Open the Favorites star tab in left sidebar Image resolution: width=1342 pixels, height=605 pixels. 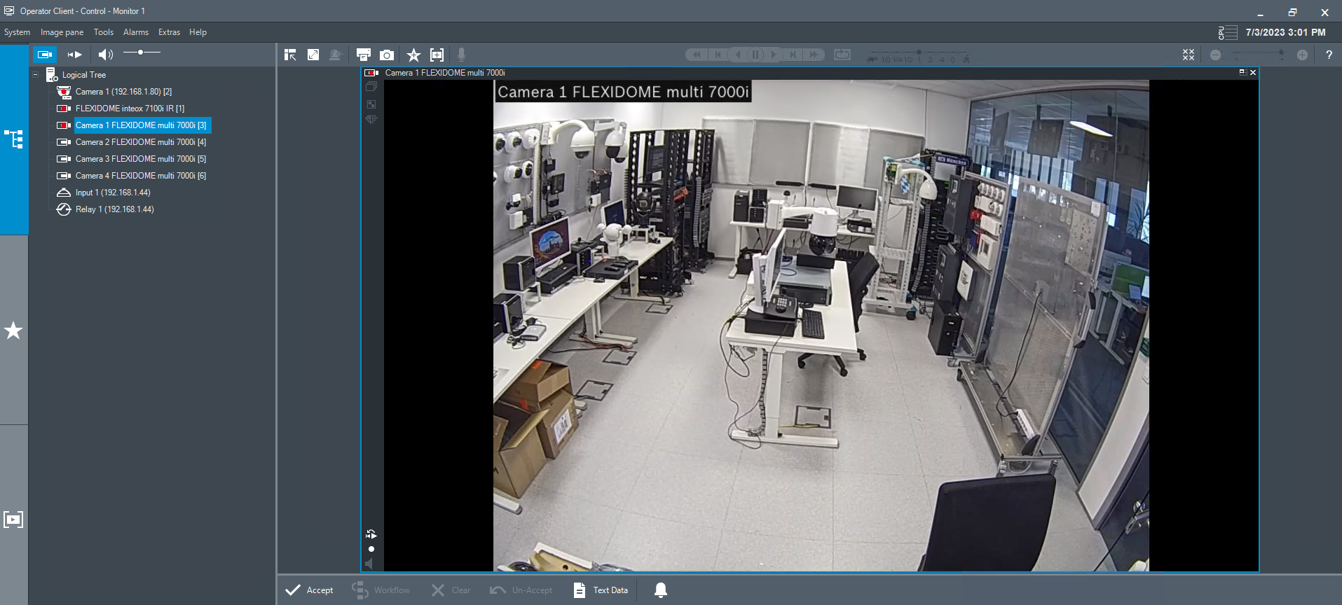(13, 331)
